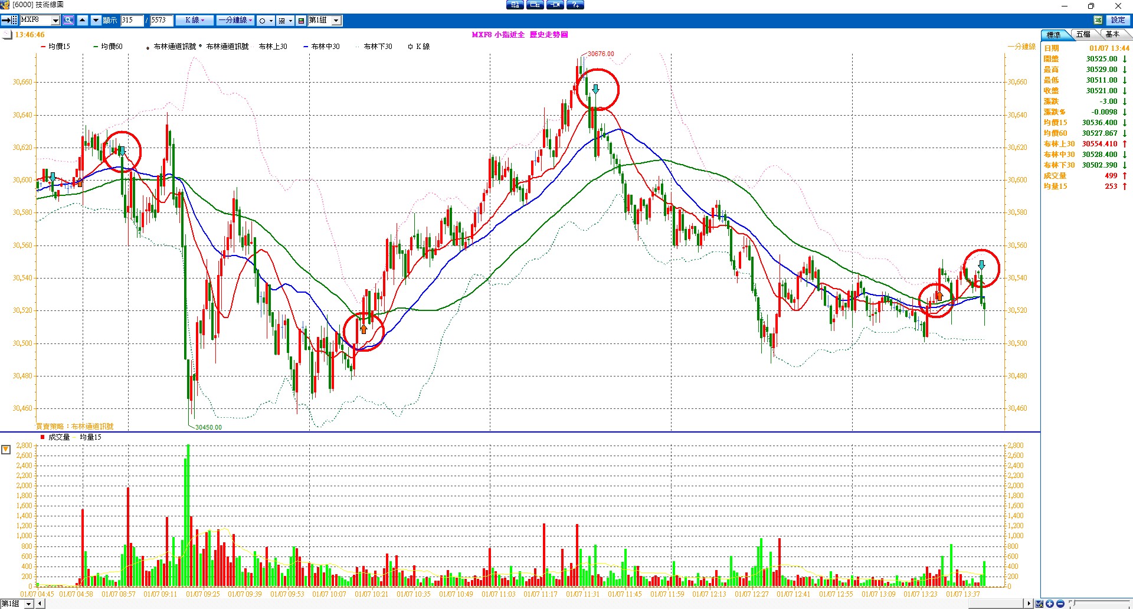The image size is (1133, 609).
Task: Click the blue minus zoom-out icon
Action: point(1060,604)
